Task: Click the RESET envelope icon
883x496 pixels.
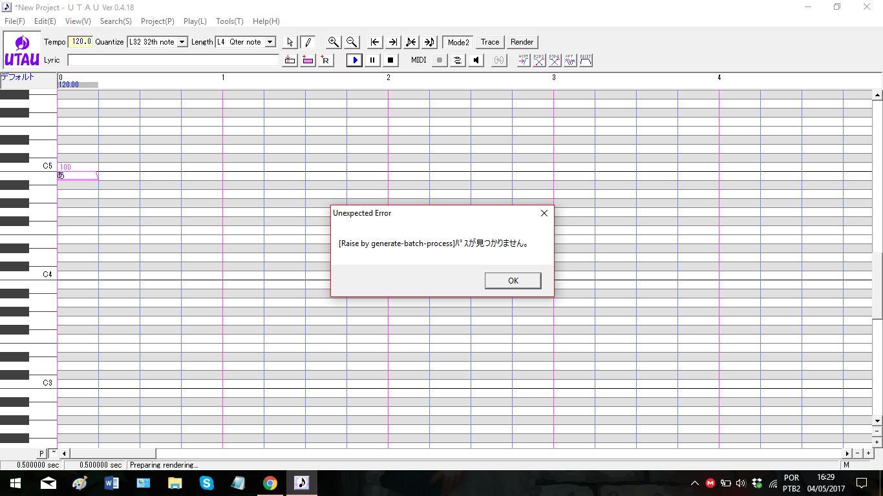Action: [x=586, y=60]
